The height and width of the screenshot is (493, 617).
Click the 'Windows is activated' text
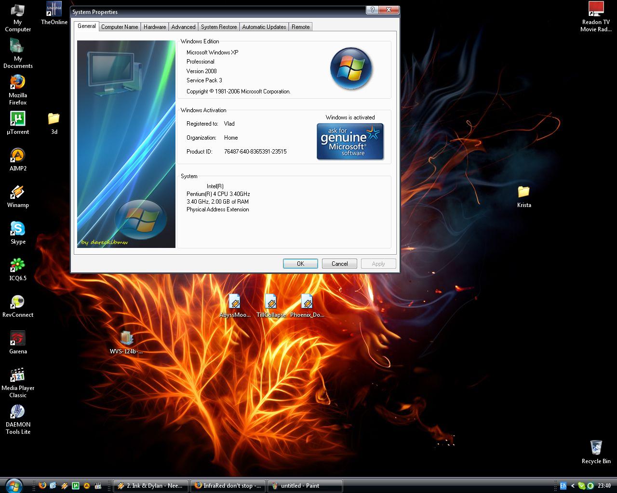[x=350, y=117]
